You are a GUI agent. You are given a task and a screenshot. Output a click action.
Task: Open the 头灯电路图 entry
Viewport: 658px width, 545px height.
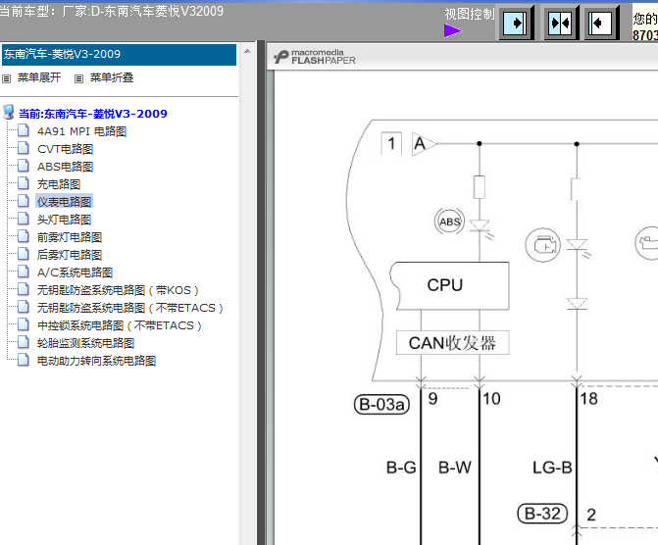tap(64, 220)
